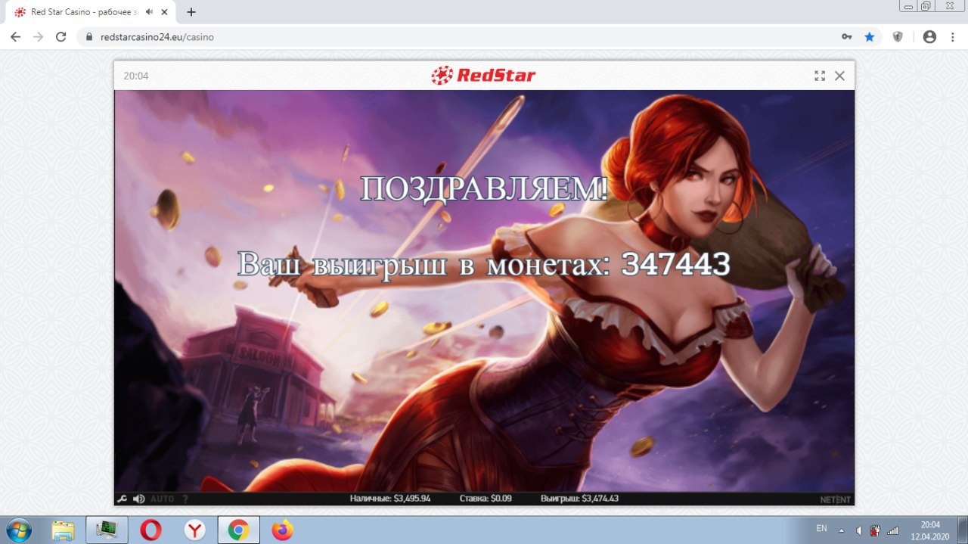The image size is (968, 544).
Task: Go back in browser history
Action: (x=15, y=36)
